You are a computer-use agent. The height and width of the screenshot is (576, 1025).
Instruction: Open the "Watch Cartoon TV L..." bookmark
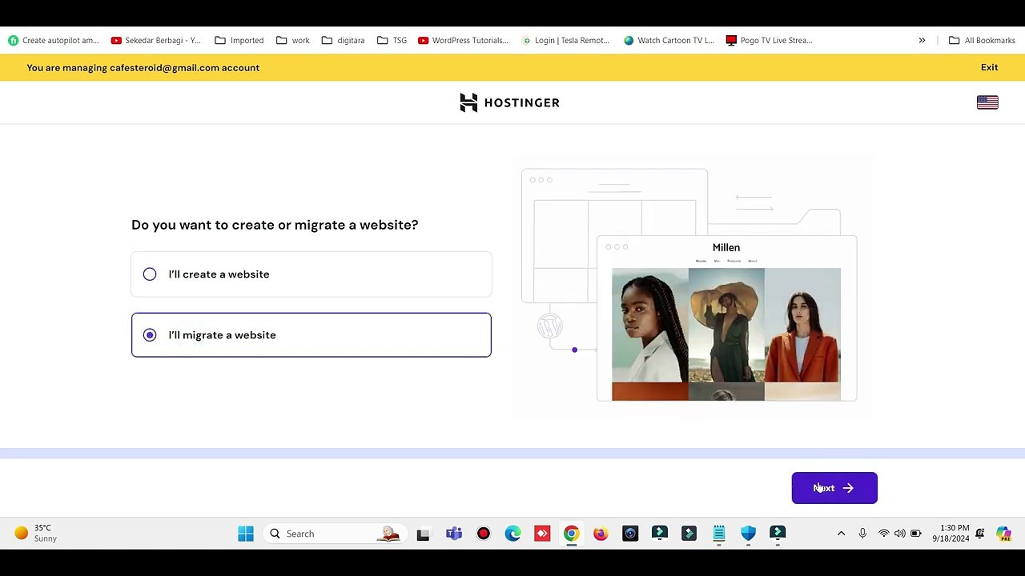tap(669, 40)
